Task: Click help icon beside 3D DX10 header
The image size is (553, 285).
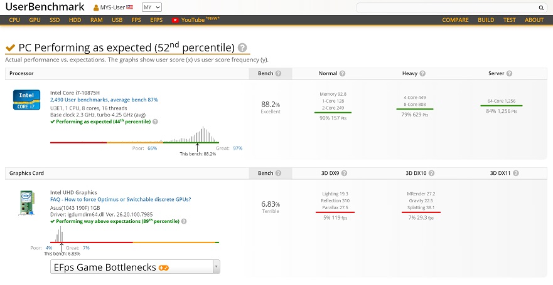Action: [431, 173]
